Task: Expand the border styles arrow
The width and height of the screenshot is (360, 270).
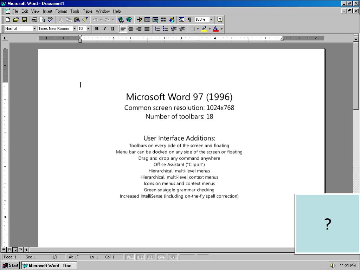Action: click(198, 29)
